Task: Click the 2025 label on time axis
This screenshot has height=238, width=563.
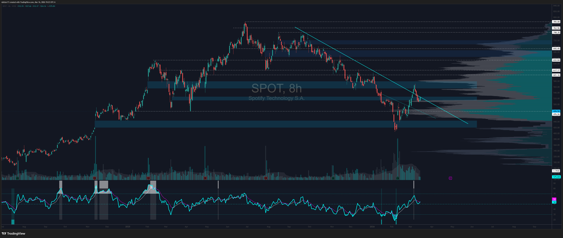Action: [128, 226]
